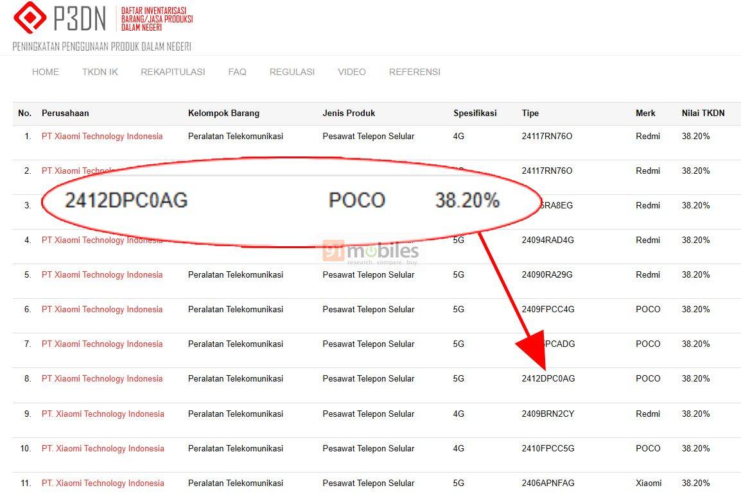This screenshot has height=504, width=741.
Task: Select the 24117RN76O type in row 1
Action: click(x=547, y=136)
